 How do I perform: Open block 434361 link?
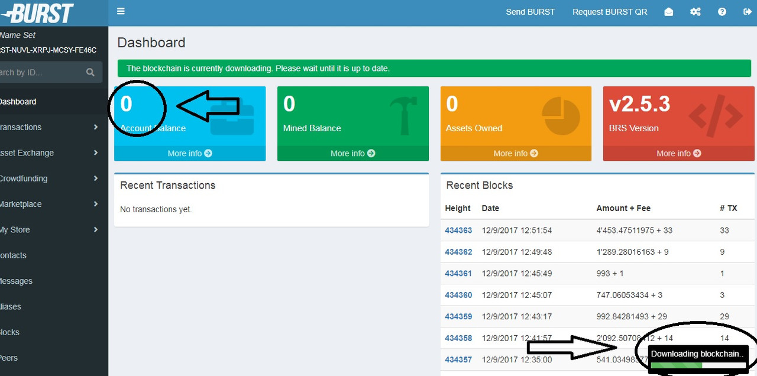[458, 273]
